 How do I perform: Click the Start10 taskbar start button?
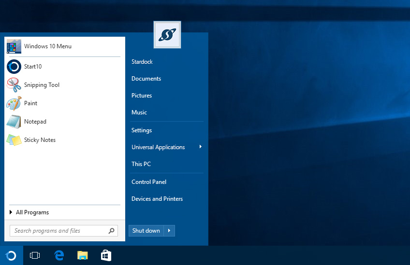point(11,255)
